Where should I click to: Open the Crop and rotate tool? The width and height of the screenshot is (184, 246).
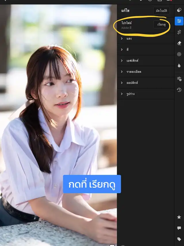pos(179,32)
